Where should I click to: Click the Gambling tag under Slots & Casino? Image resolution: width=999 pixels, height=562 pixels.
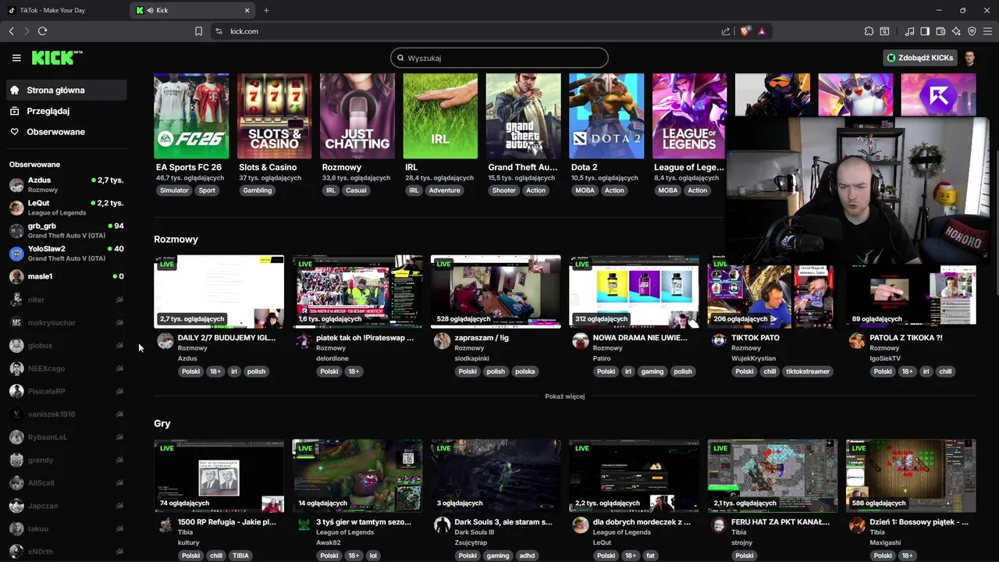[257, 190]
